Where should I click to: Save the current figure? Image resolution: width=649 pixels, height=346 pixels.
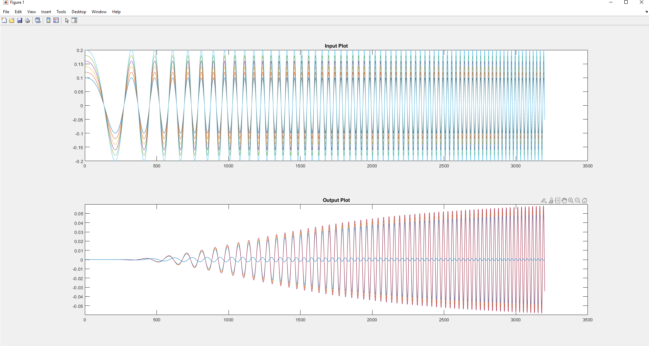coord(19,20)
